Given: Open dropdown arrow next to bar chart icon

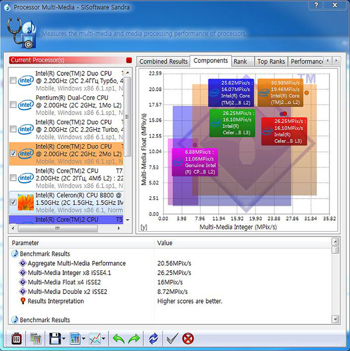Looking at the screenshot, I should (83, 339).
